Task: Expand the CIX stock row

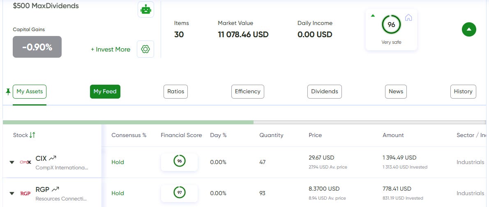Action: pos(12,162)
